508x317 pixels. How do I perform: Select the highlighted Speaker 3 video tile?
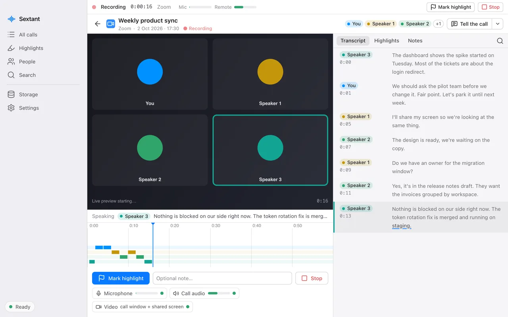270,150
